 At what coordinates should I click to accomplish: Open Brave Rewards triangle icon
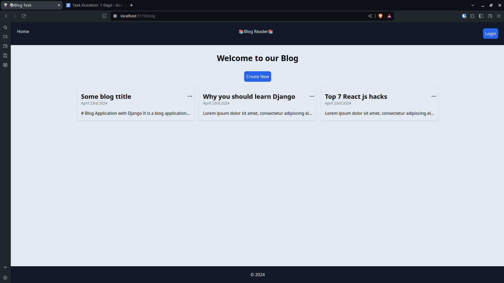[x=389, y=16]
